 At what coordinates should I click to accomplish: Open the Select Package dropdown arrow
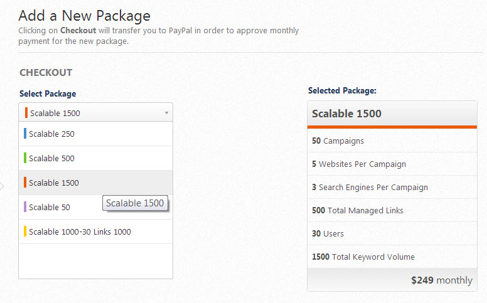click(x=166, y=113)
